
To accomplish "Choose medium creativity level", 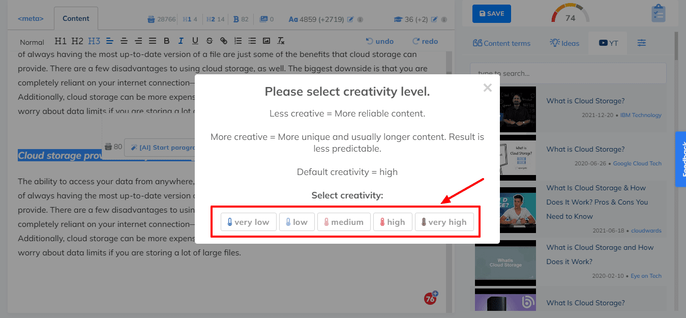I will (344, 222).
